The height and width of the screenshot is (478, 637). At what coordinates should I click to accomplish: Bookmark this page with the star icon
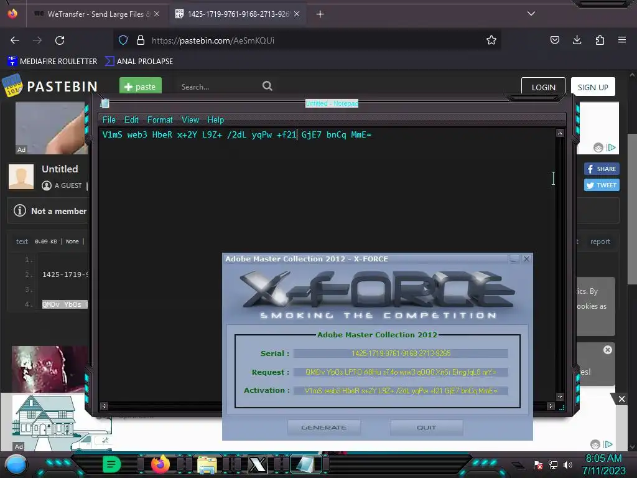pos(491,40)
